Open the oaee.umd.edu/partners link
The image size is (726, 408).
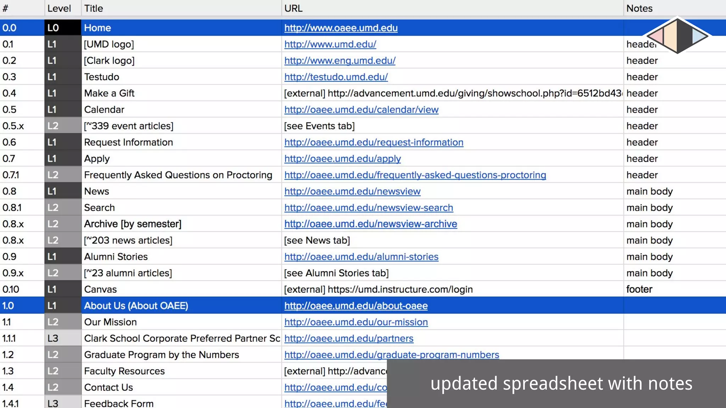[349, 338]
